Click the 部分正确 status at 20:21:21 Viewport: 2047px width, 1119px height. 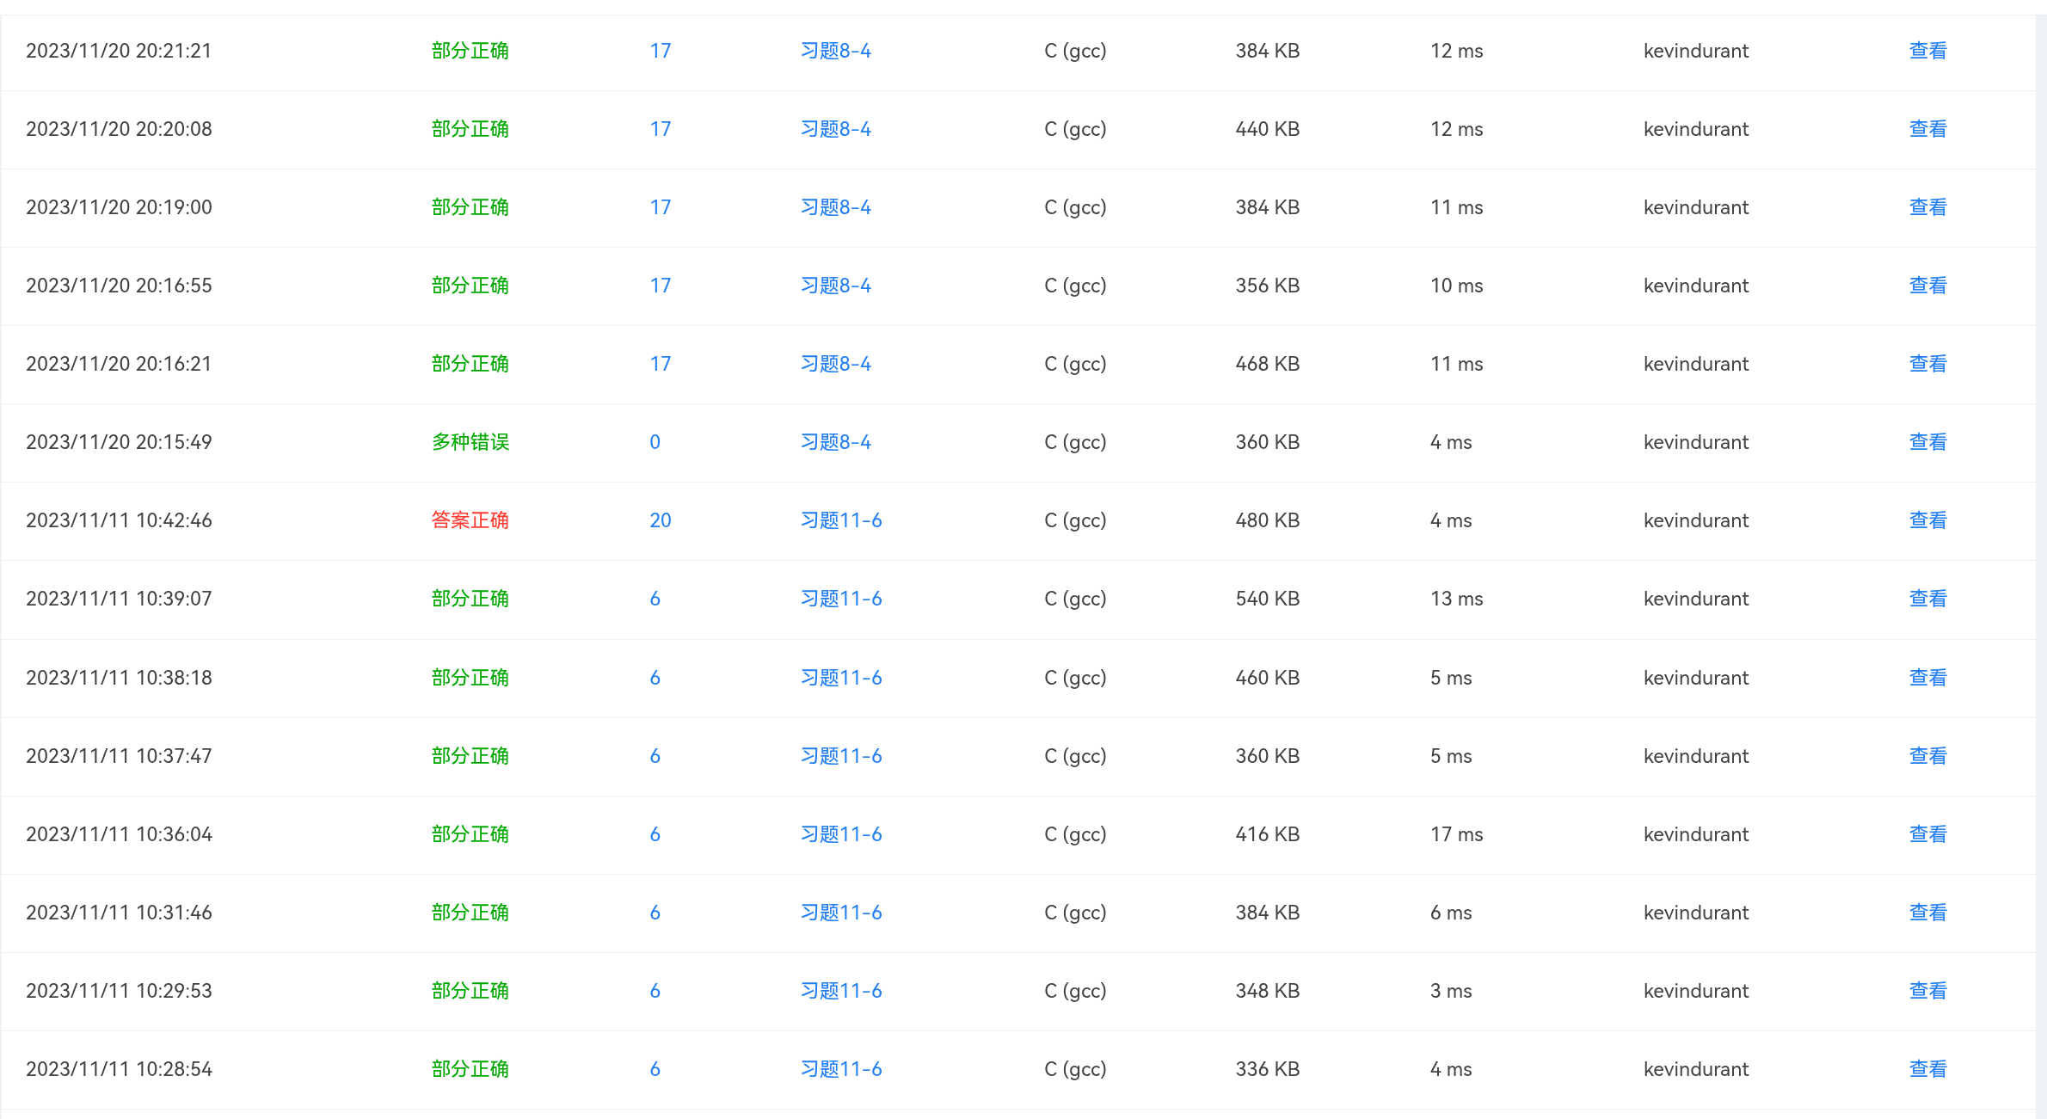coord(470,51)
